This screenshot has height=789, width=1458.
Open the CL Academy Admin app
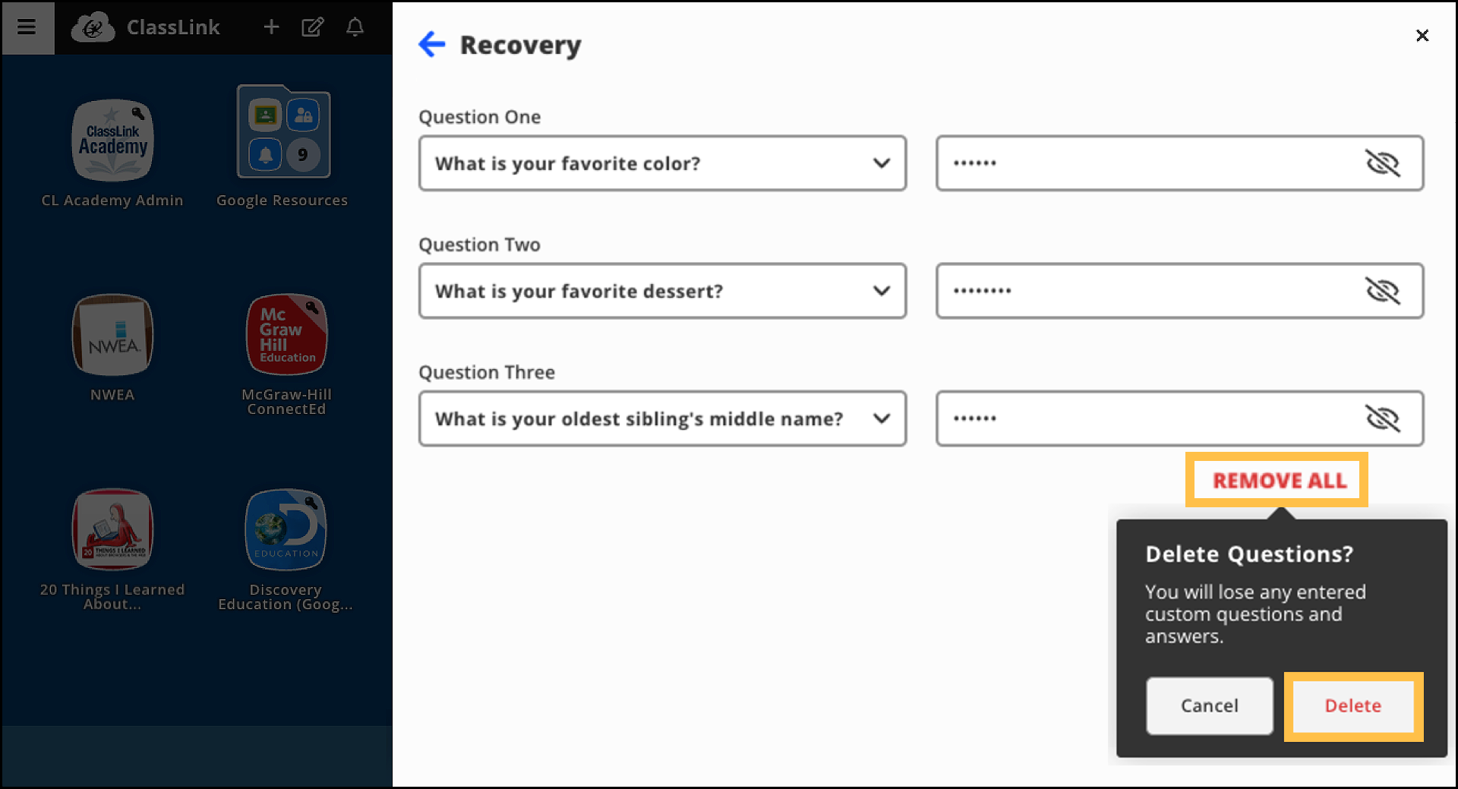pyautogui.click(x=112, y=140)
